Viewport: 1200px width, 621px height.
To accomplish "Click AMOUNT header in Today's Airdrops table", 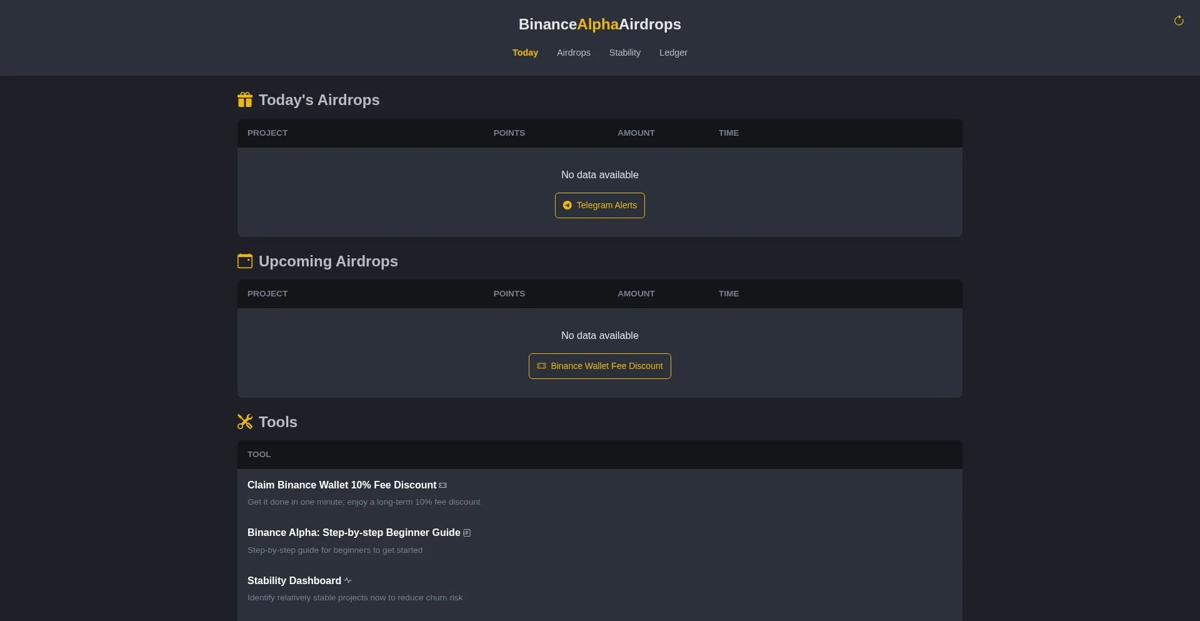I will coord(636,133).
